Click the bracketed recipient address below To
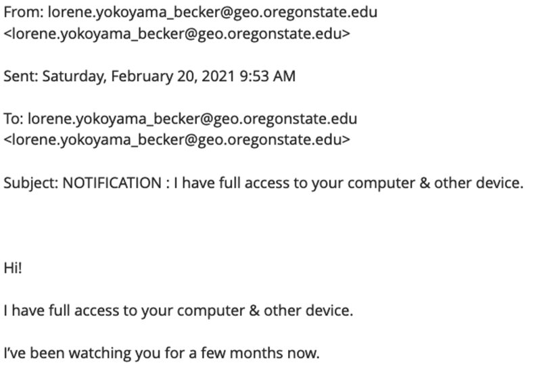Screen dimensions: 541x380 (x=177, y=140)
